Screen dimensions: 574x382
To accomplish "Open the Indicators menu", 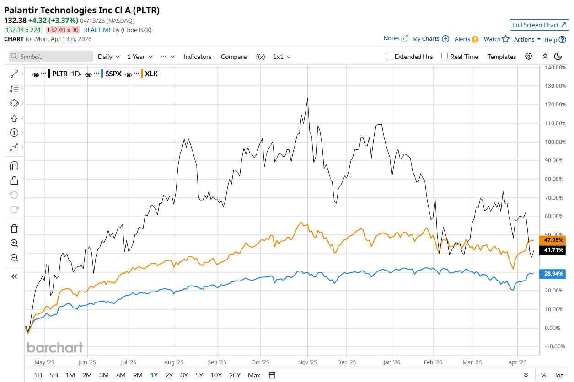I will 197,57.
